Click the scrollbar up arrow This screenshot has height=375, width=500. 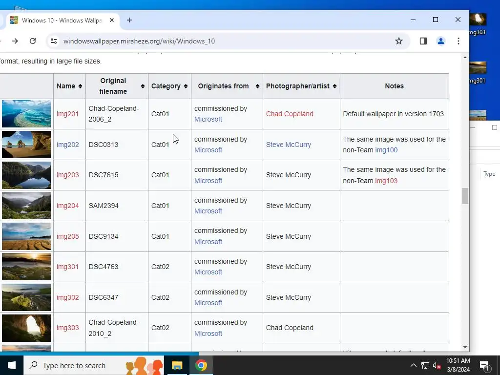click(x=465, y=58)
